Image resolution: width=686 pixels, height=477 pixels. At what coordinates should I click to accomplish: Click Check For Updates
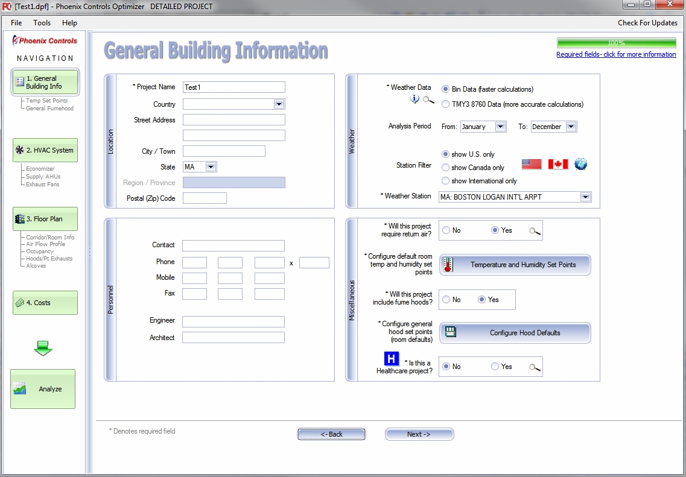pos(647,23)
